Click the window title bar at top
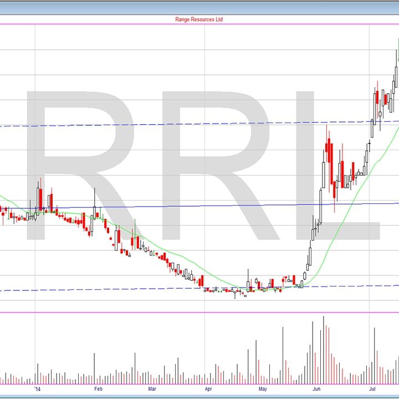Screen dimensions: 399x399 click(x=199, y=4)
